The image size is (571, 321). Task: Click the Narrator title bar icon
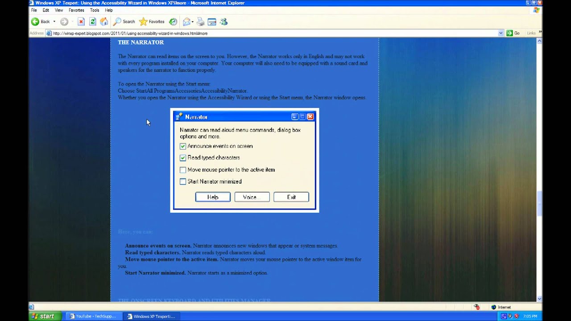pos(179,117)
